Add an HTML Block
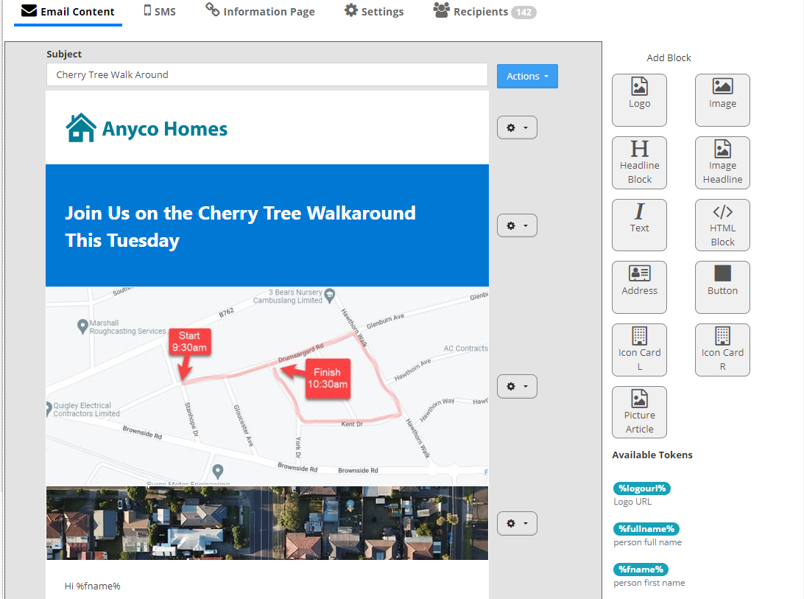This screenshot has height=599, width=804. 722,225
